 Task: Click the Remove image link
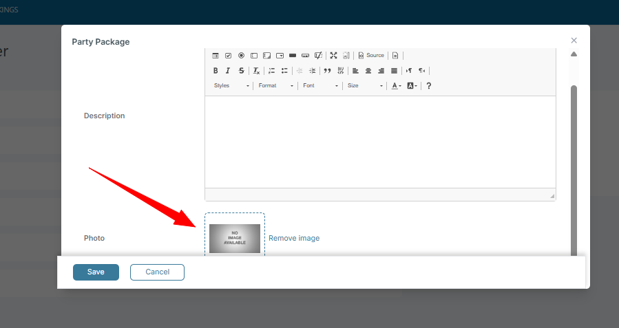(x=294, y=239)
